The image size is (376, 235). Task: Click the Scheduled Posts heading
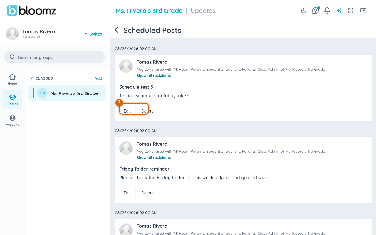tap(152, 30)
